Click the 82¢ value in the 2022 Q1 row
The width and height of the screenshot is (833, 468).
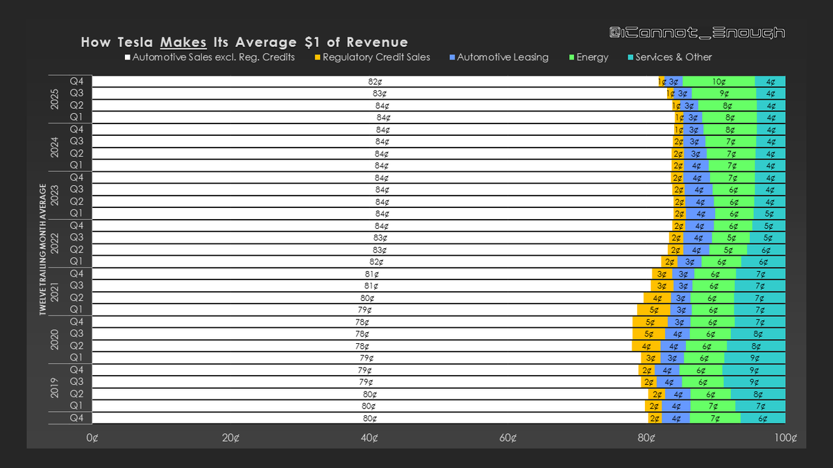tap(376, 262)
